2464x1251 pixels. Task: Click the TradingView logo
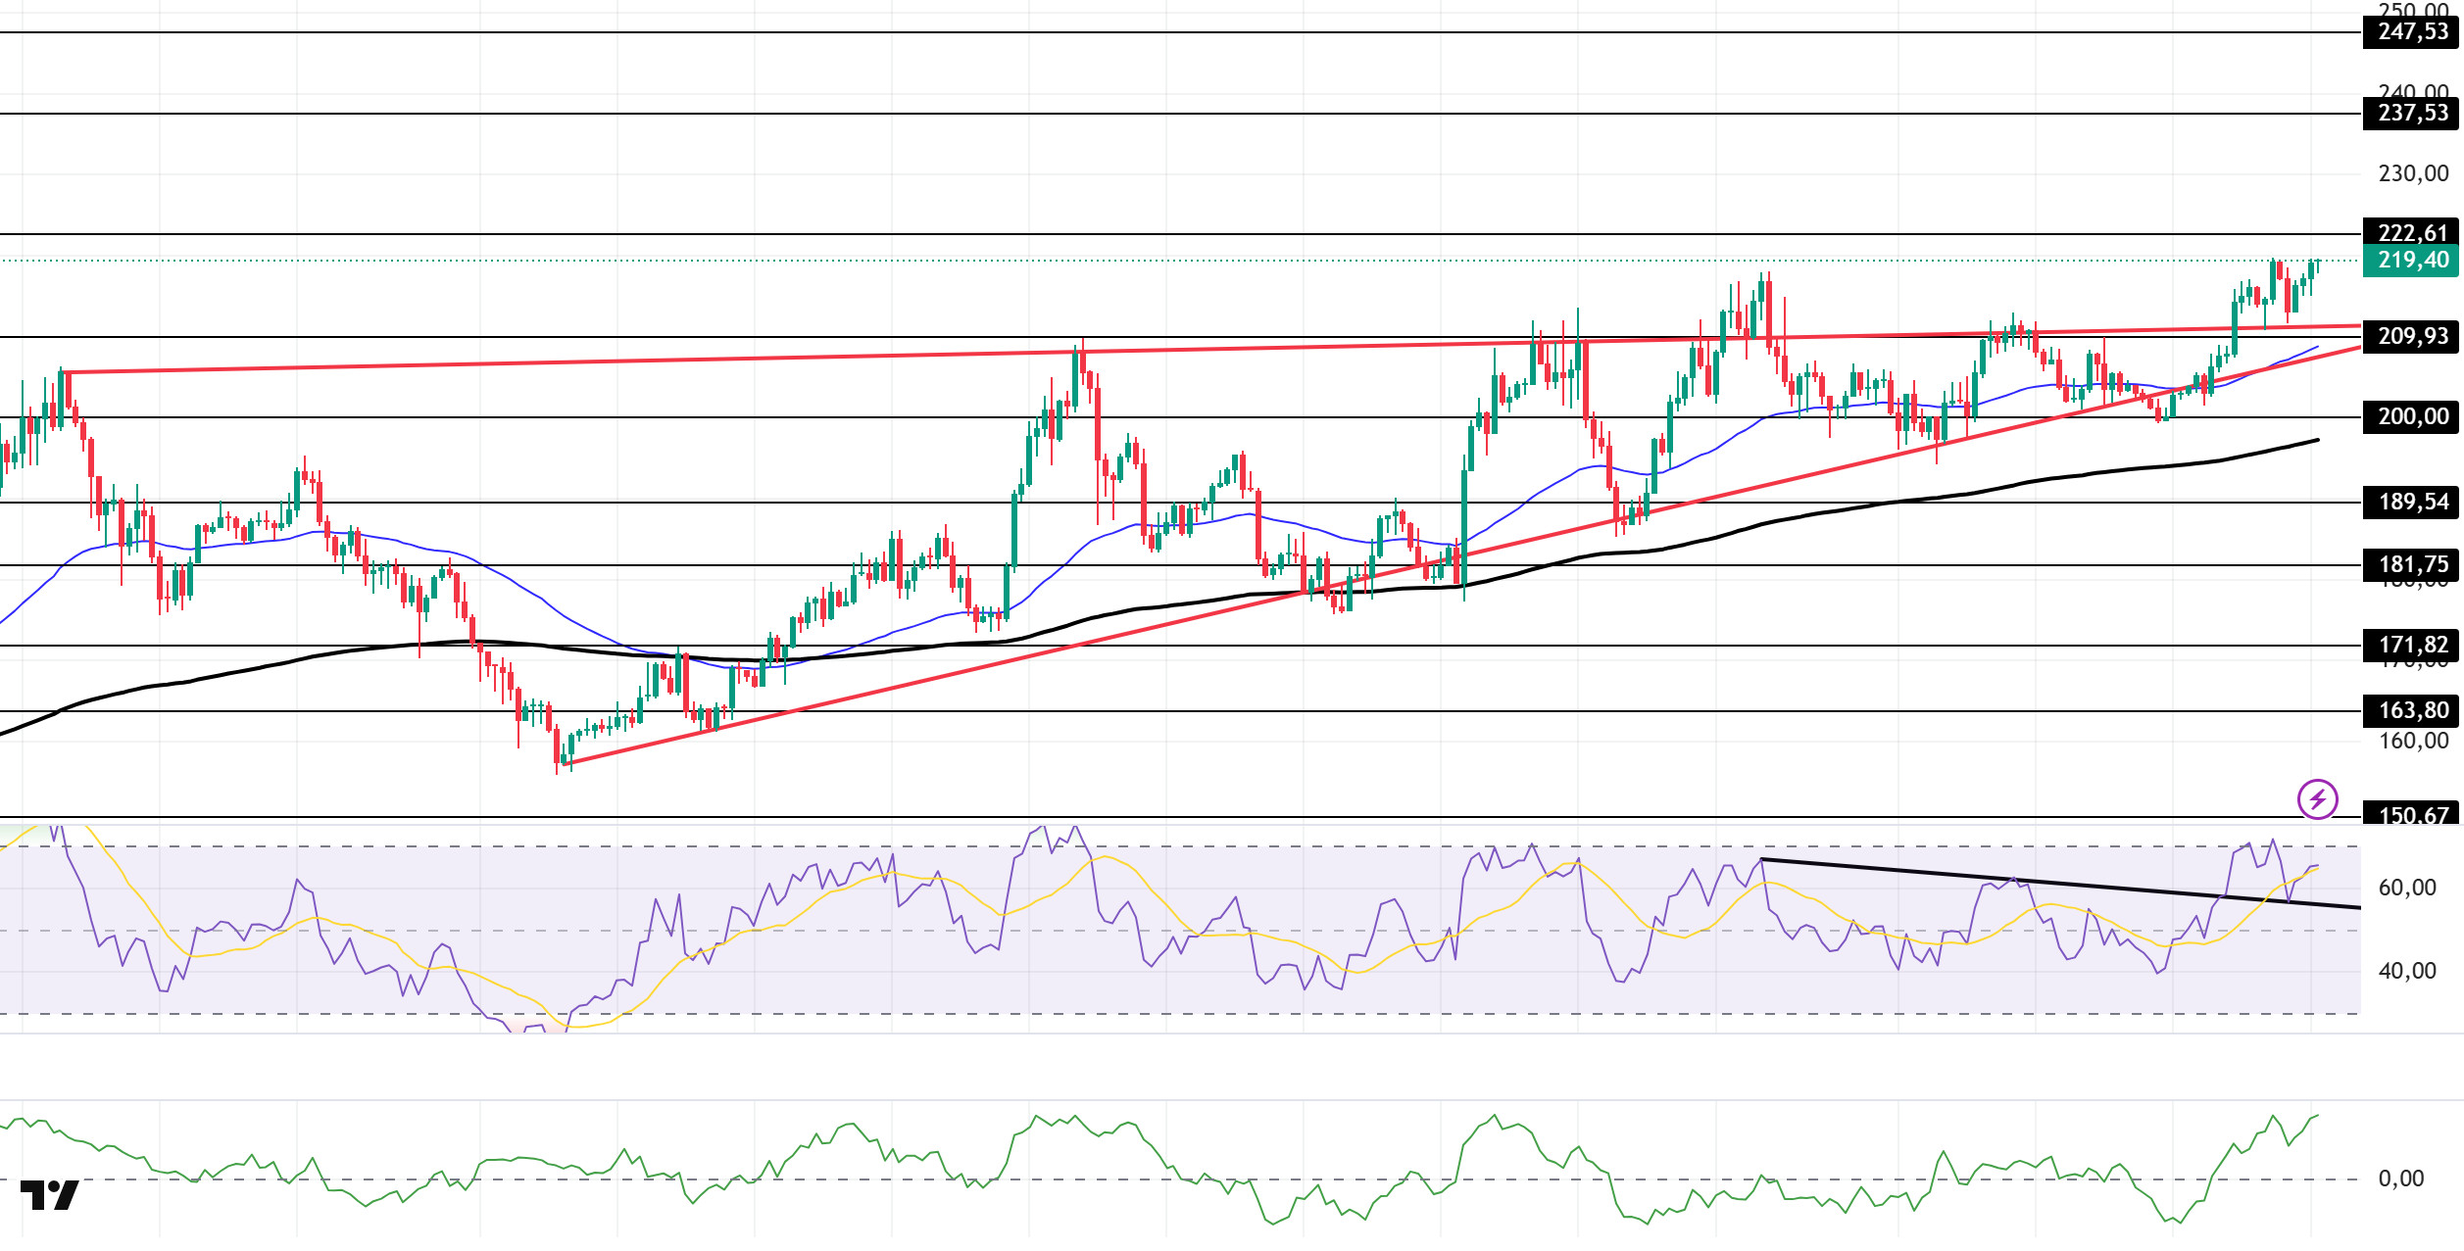49,1195
